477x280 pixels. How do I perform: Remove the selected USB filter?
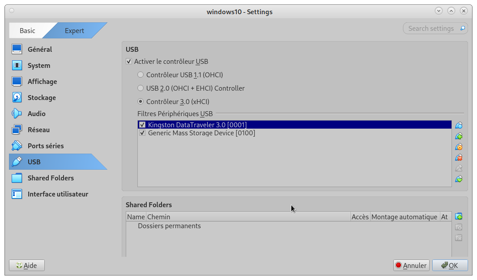tap(459, 158)
